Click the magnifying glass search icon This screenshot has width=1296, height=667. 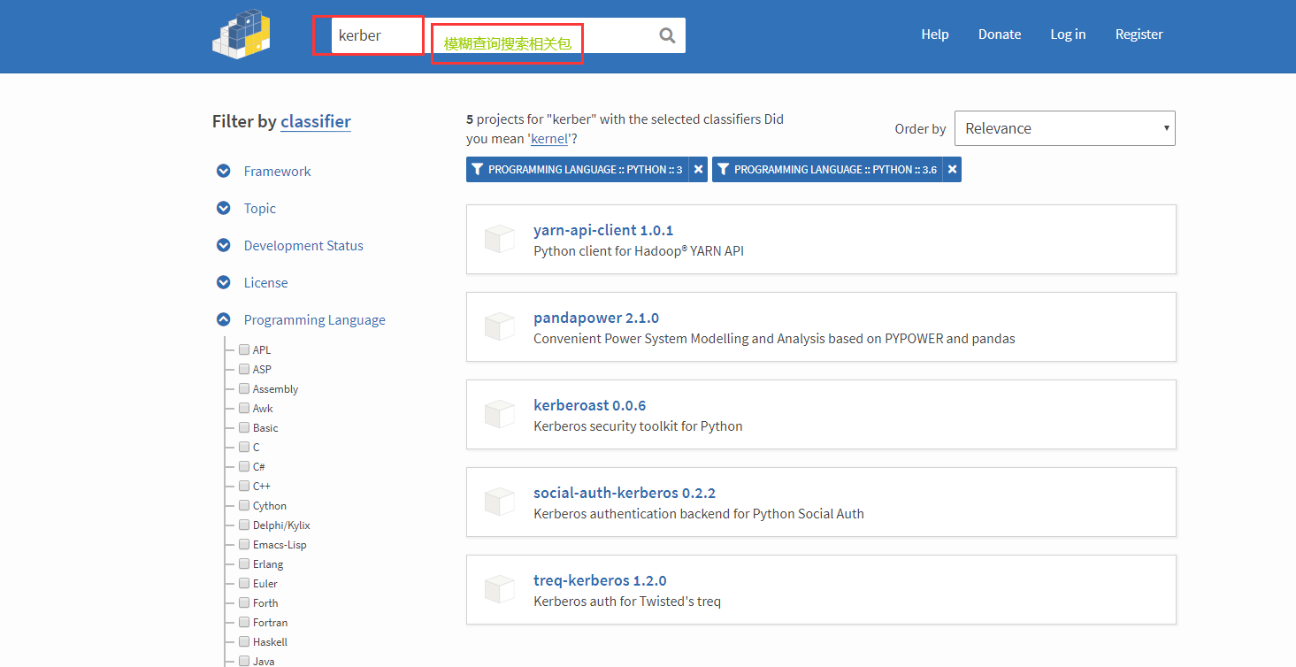pyautogui.click(x=667, y=35)
